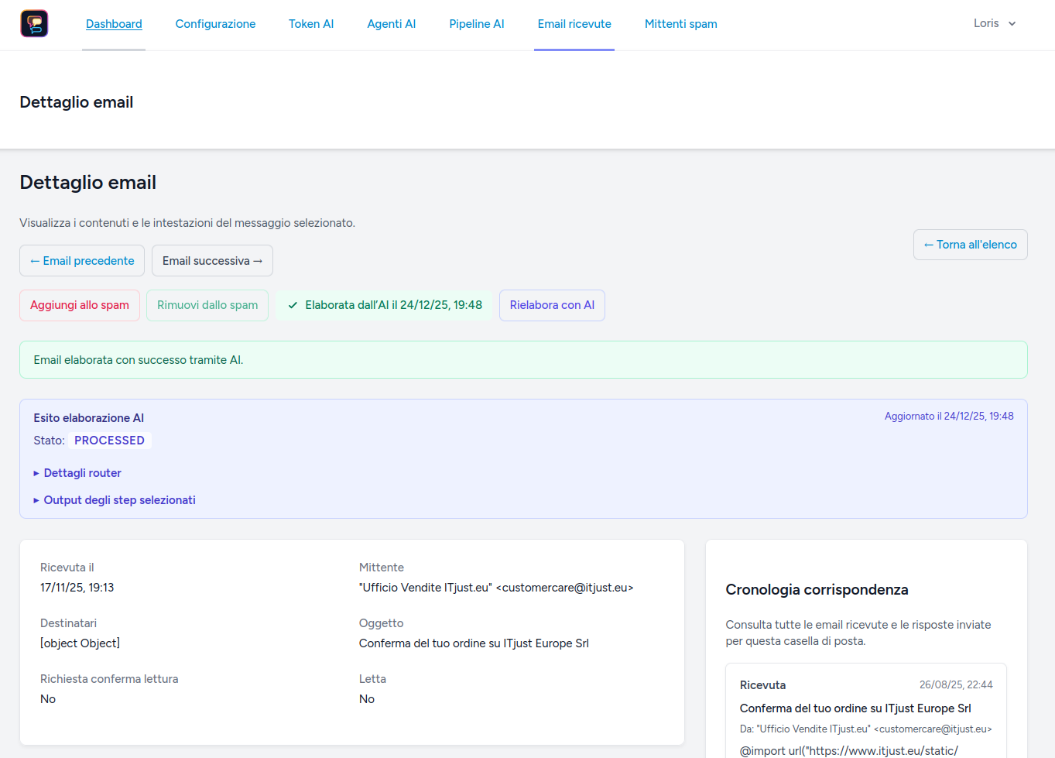Select Email ricevute tab
Viewport: 1055px width, 758px height.
click(x=574, y=24)
